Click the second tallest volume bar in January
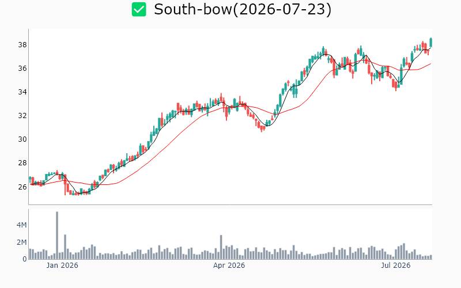This screenshot has width=461, height=288. point(65,247)
